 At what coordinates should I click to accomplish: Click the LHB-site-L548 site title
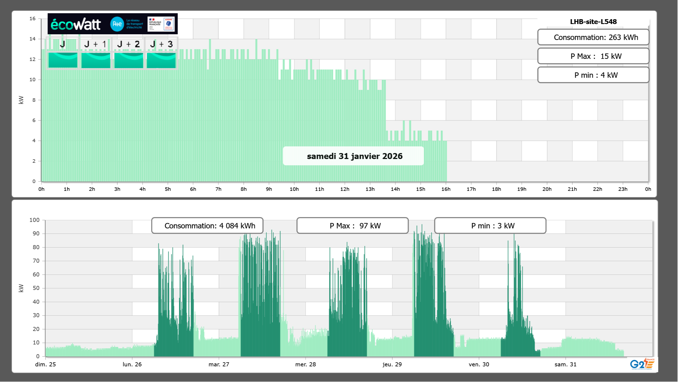(x=593, y=22)
